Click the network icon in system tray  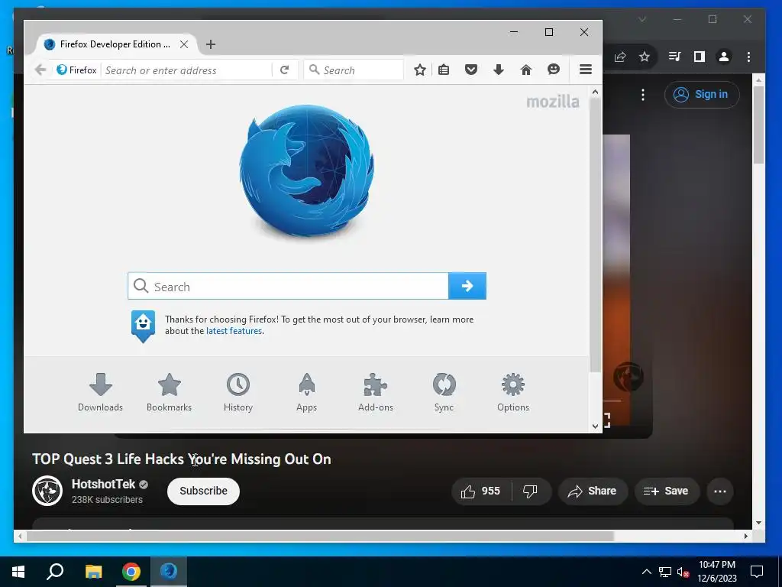(x=665, y=572)
